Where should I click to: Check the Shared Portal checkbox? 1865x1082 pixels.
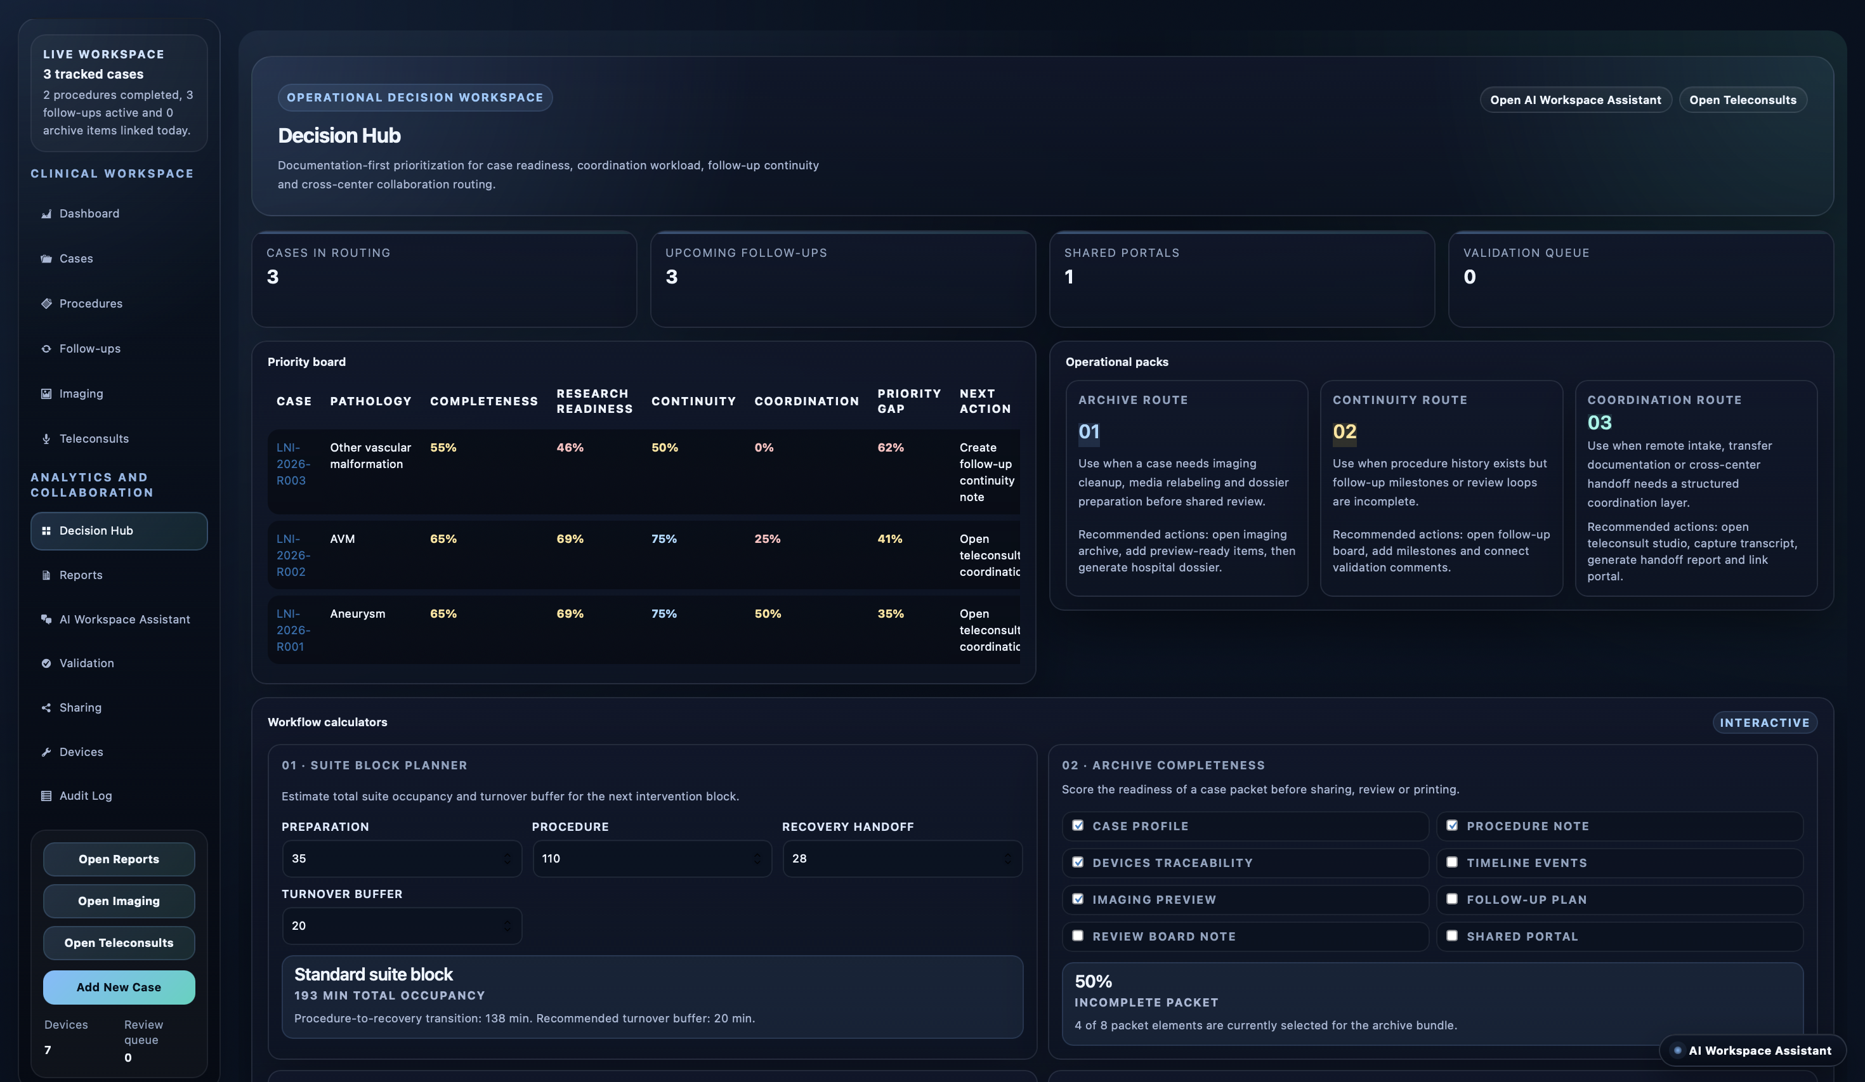[x=1452, y=936]
